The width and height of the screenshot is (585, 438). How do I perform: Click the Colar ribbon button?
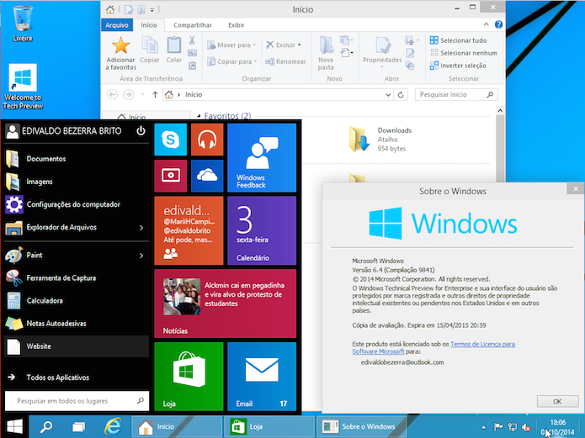coord(174,50)
